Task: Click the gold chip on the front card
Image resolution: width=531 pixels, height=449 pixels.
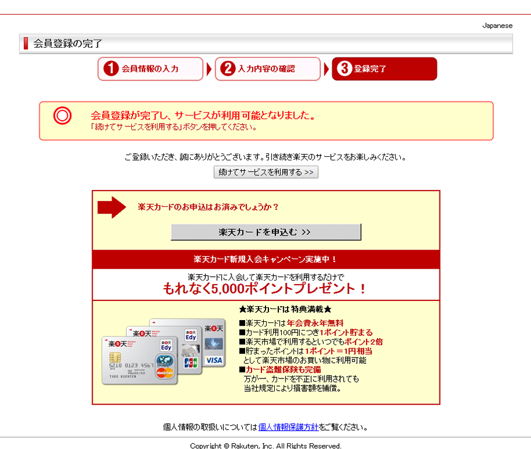Action: click(x=115, y=357)
